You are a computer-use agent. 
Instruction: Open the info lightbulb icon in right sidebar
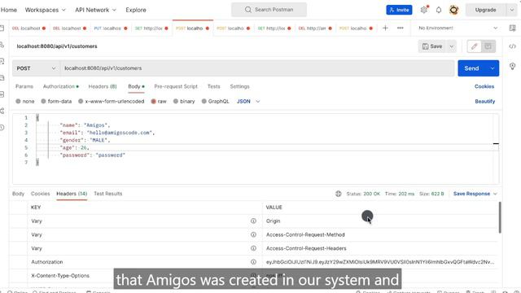point(512,66)
